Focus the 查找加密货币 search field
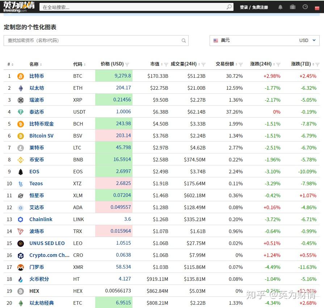This screenshot has height=308, width=324. [96, 41]
